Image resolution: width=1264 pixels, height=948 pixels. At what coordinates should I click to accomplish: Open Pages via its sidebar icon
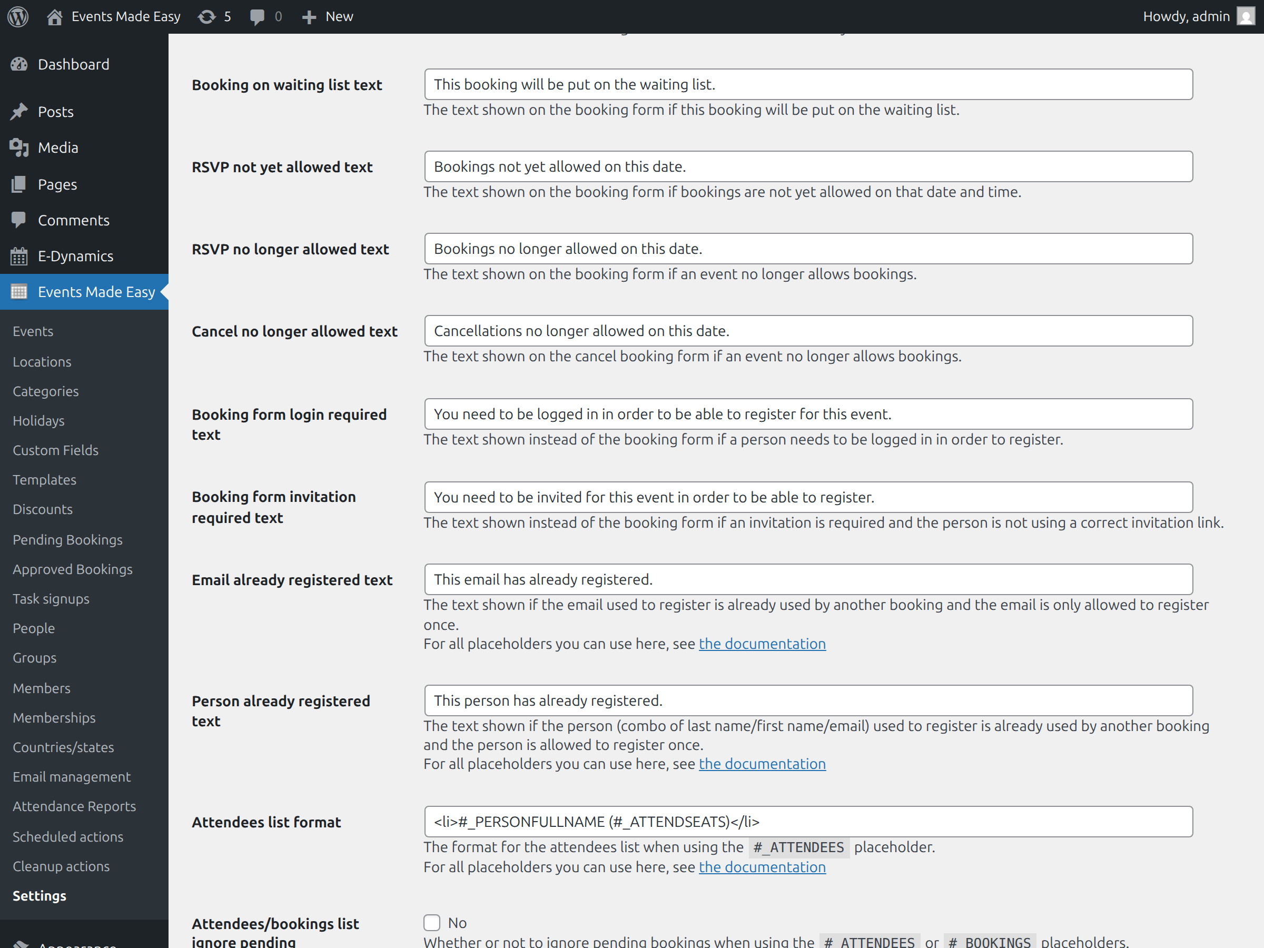pos(19,184)
